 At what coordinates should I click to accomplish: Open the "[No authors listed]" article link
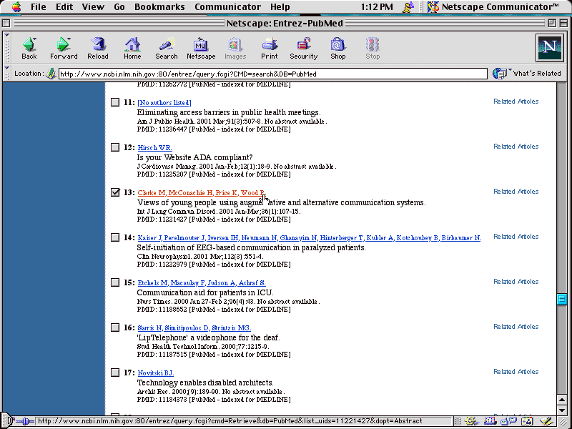(x=164, y=103)
